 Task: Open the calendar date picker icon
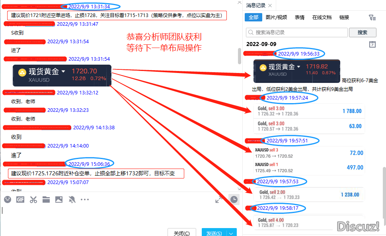pos(372,44)
